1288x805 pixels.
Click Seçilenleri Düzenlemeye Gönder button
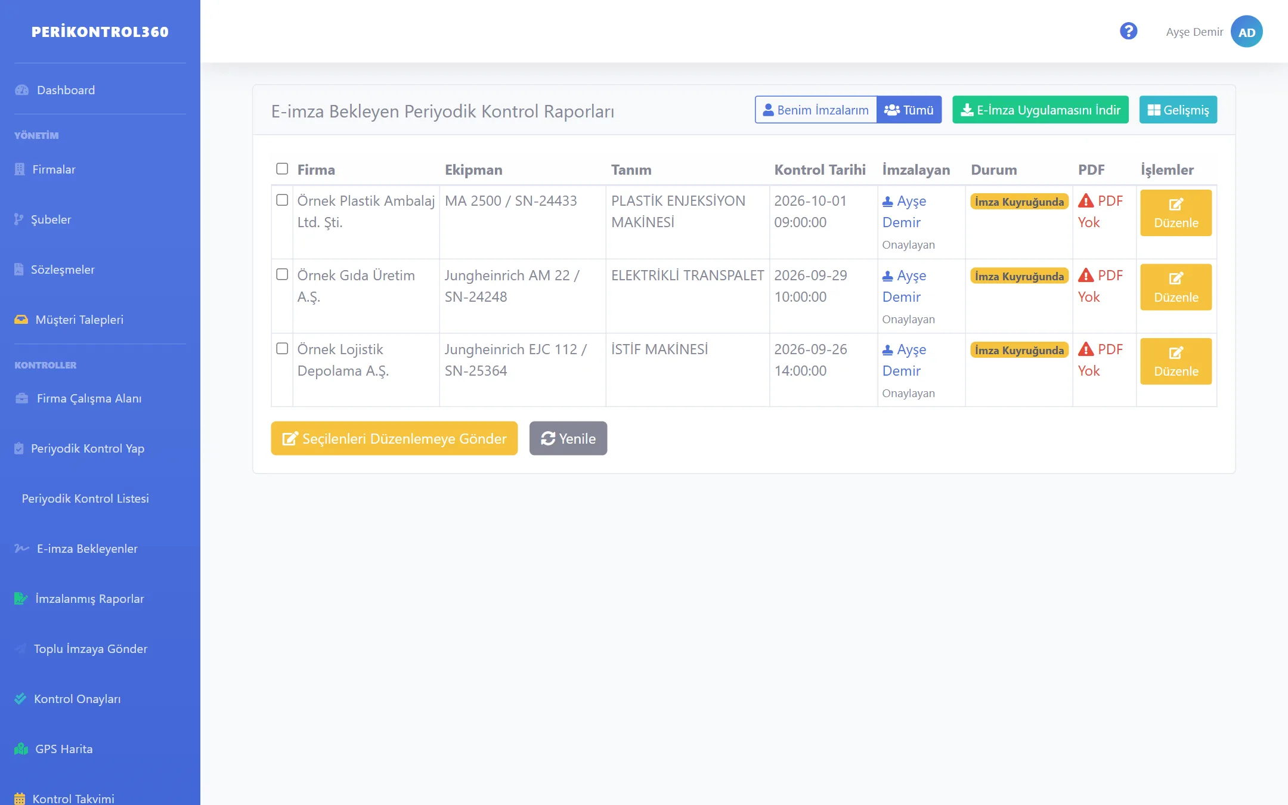[394, 438]
